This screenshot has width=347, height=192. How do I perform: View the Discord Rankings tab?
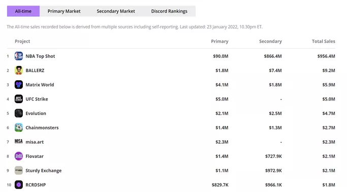click(x=169, y=11)
